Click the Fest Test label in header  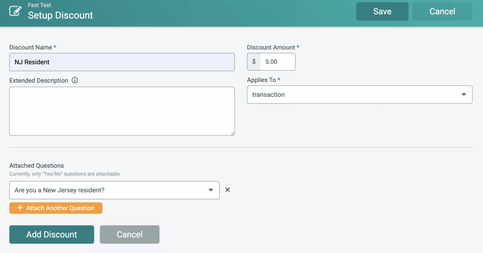point(40,5)
